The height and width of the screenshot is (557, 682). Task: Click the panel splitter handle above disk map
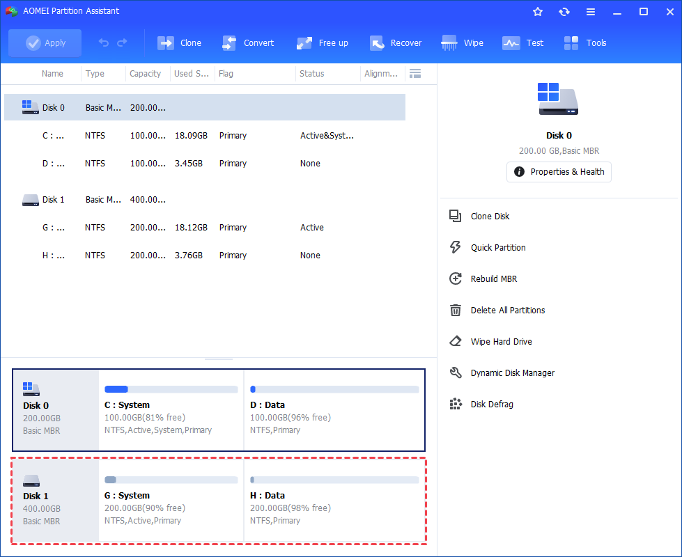219,359
